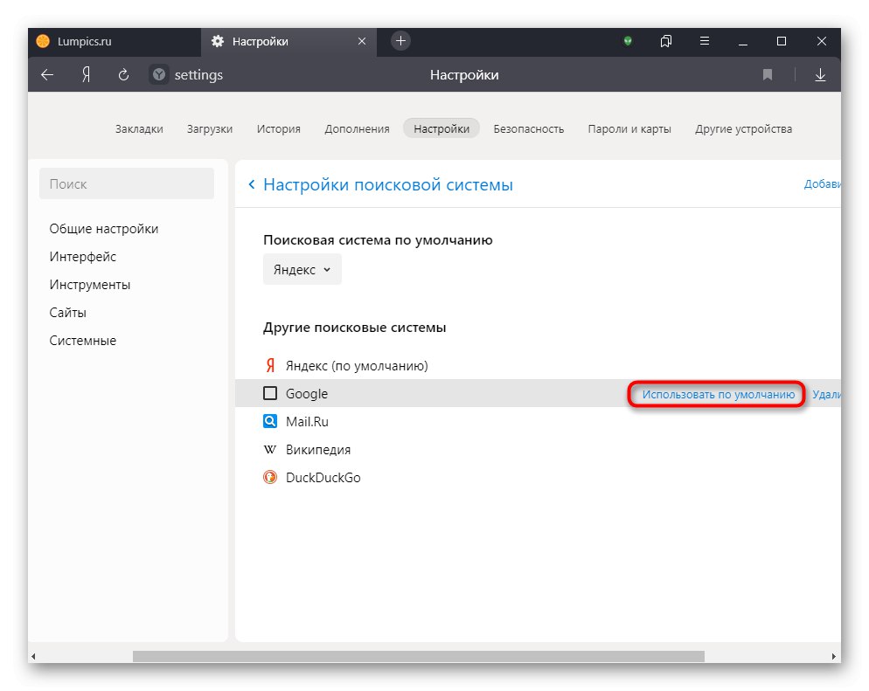Reload the settings page
Image resolution: width=869 pixels, height=691 pixels.
click(x=121, y=75)
